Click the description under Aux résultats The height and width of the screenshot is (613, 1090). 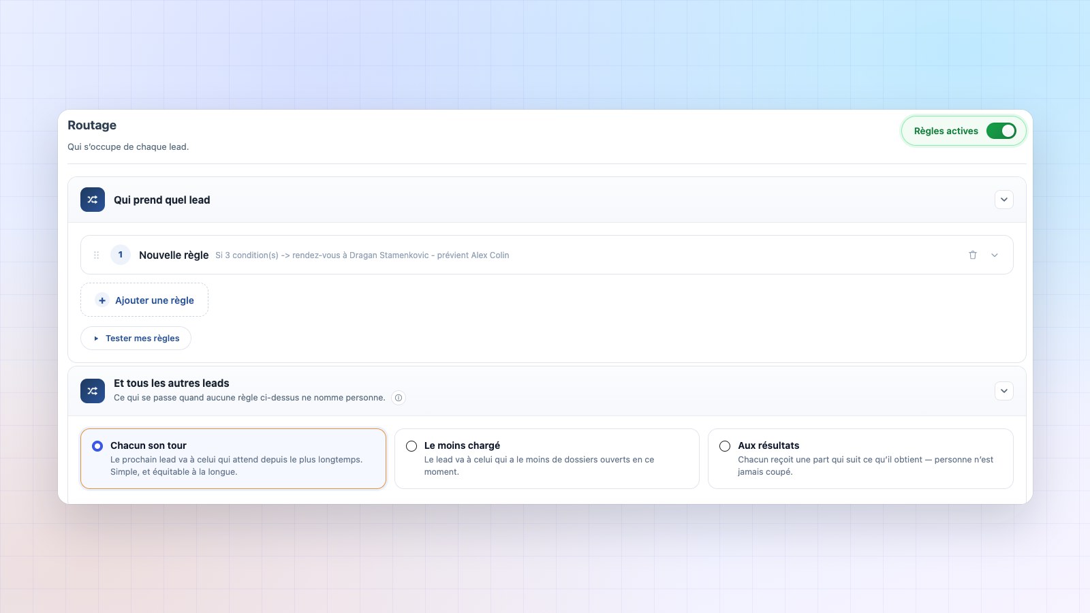[x=865, y=466]
